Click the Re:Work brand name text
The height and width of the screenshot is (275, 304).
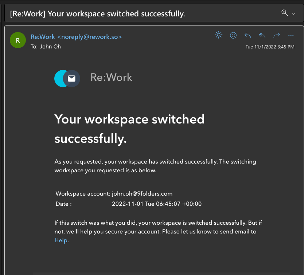pos(111,77)
